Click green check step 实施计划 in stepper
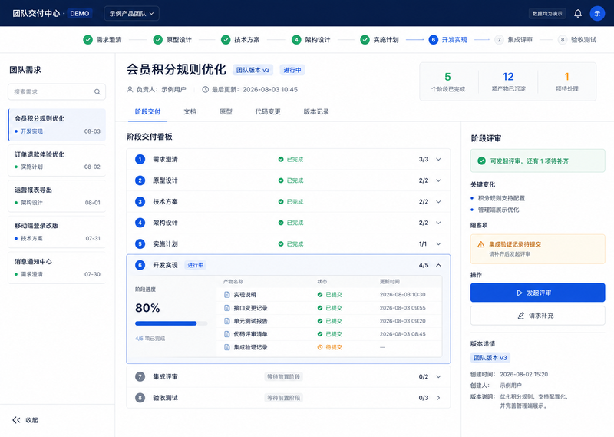This screenshot has width=614, height=437. [x=365, y=40]
